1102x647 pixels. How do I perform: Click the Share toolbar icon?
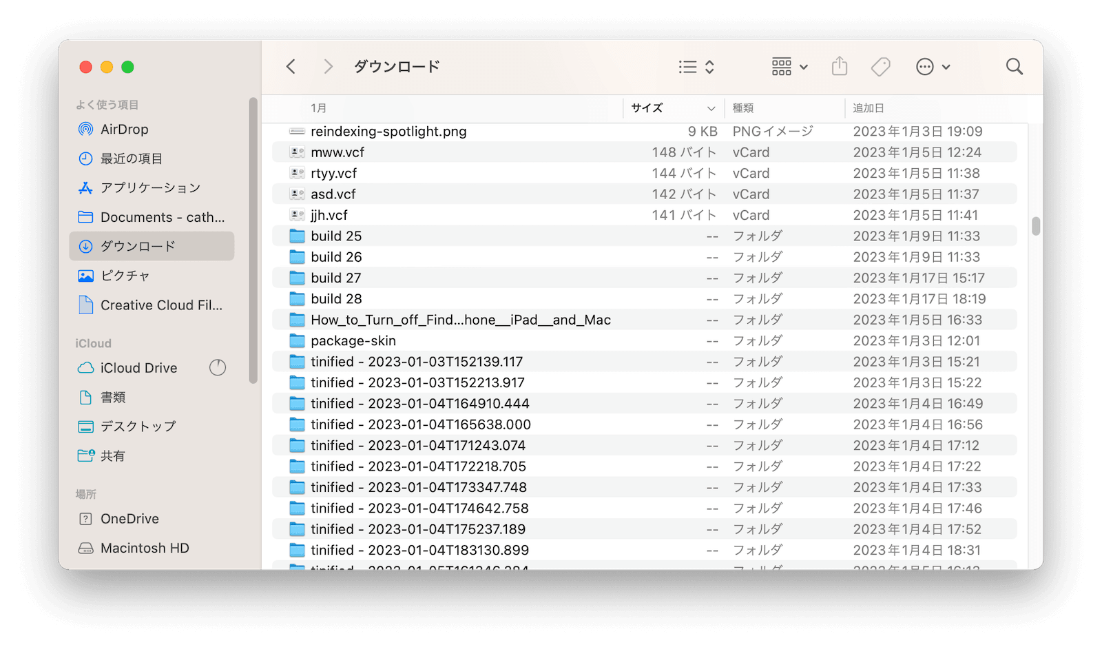point(839,66)
